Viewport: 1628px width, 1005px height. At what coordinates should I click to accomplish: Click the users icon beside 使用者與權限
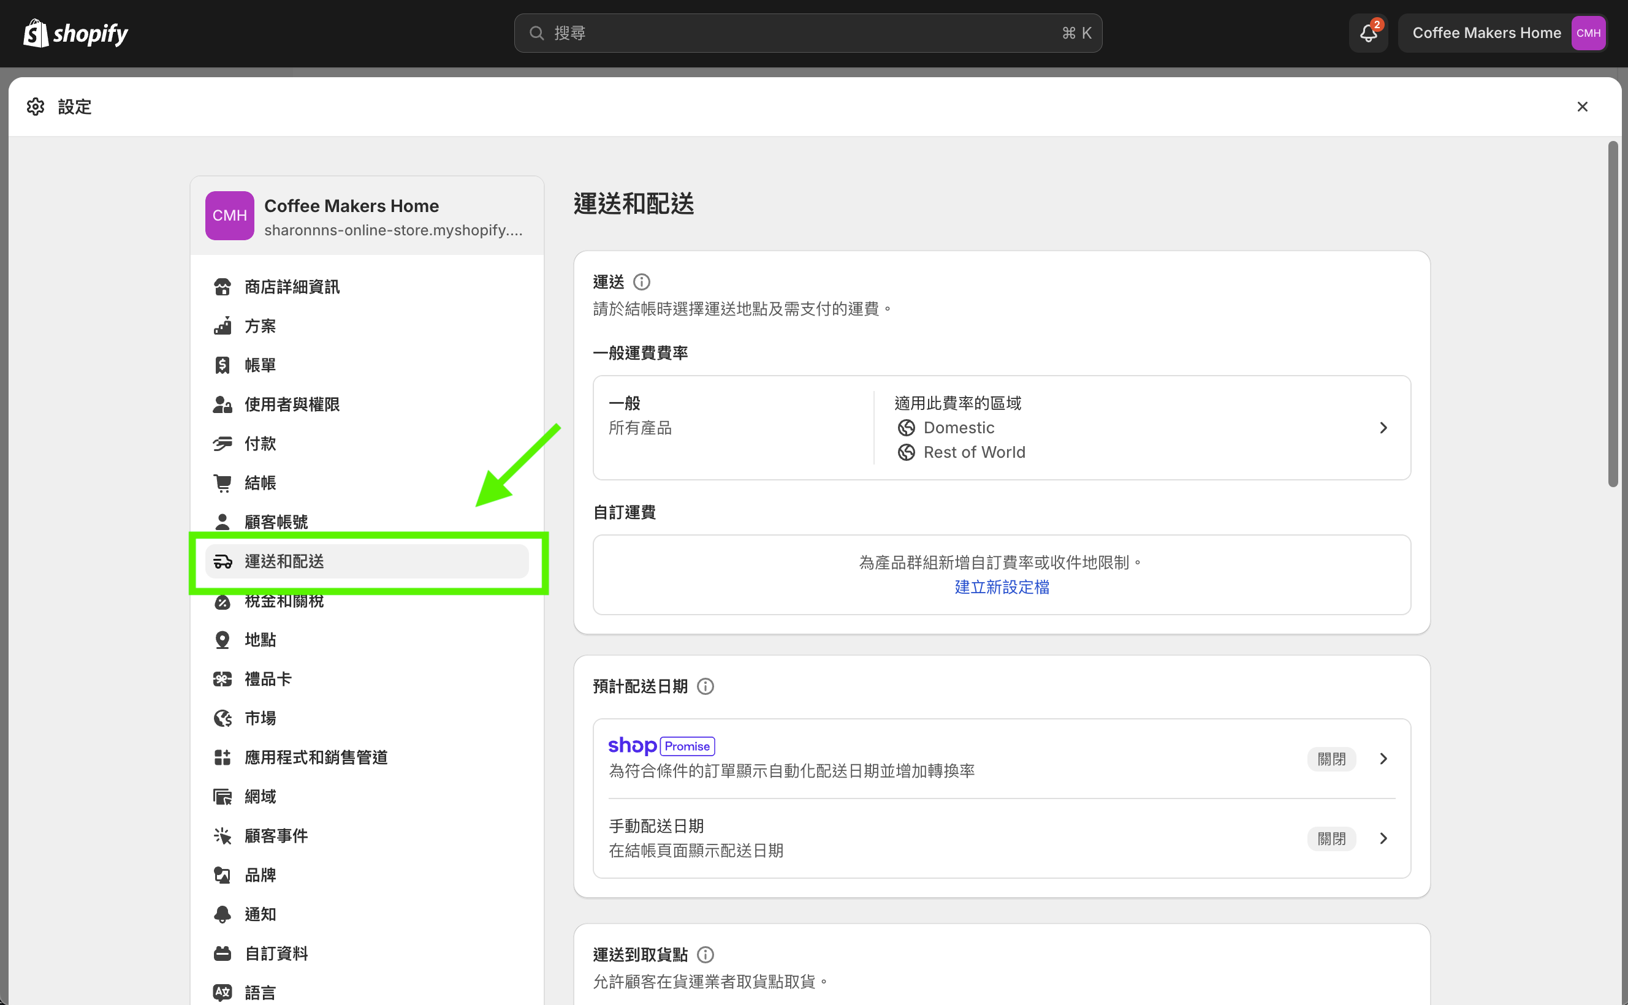222,405
